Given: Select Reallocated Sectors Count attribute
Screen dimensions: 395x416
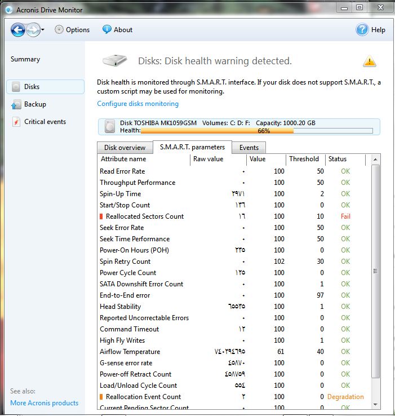Looking at the screenshot, I should [145, 216].
